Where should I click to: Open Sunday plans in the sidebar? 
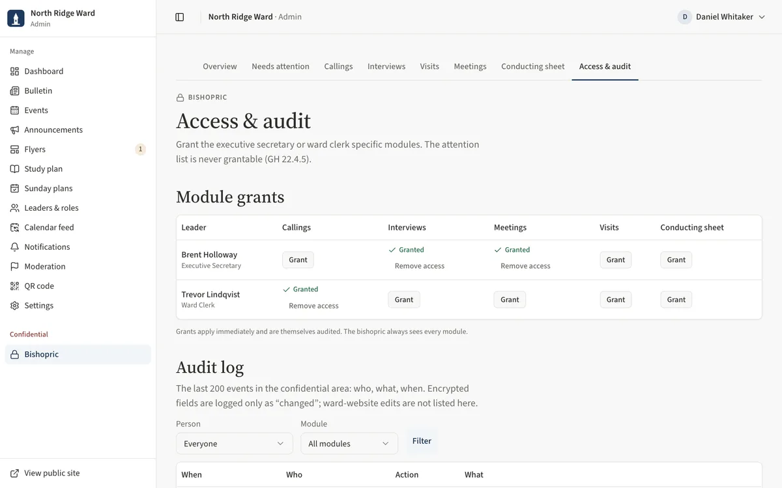click(x=78, y=188)
